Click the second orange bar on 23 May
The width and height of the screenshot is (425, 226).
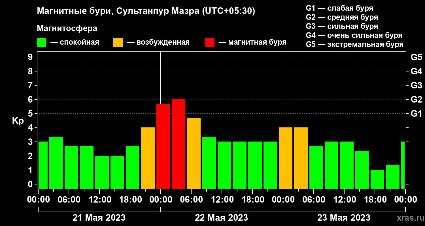tap(301, 158)
